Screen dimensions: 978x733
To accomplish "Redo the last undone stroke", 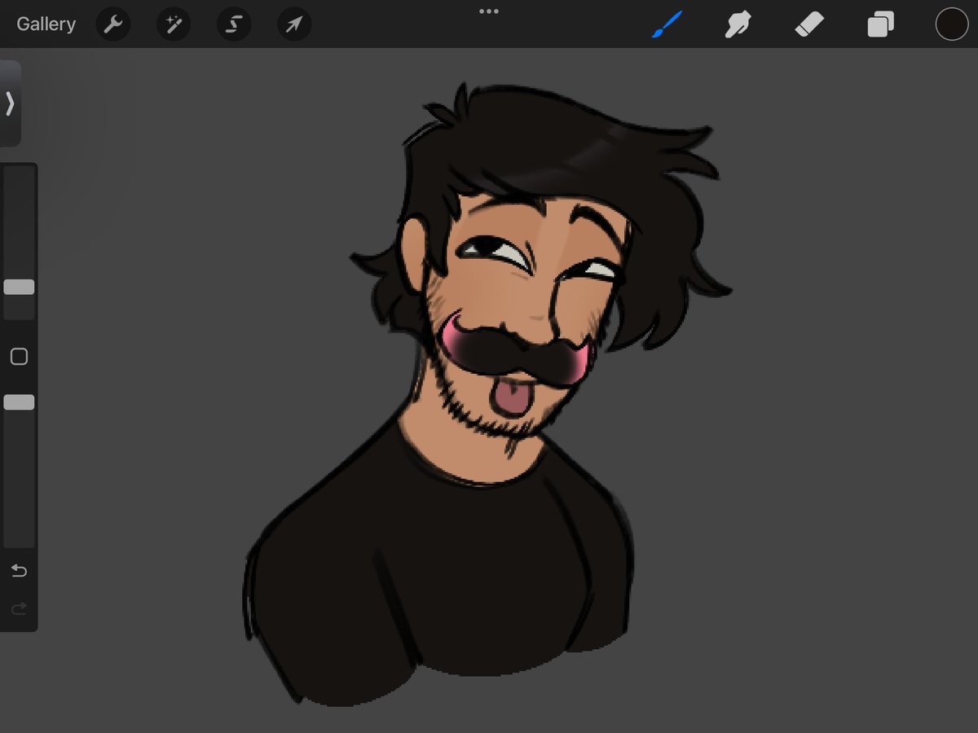I will tap(19, 608).
